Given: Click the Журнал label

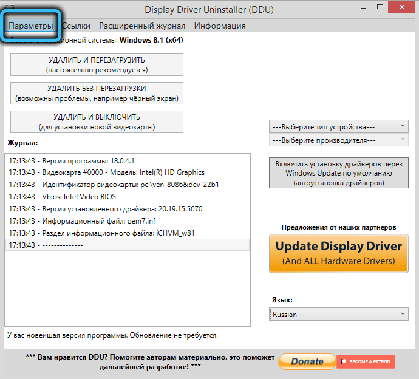Looking at the screenshot, I should point(22,143).
